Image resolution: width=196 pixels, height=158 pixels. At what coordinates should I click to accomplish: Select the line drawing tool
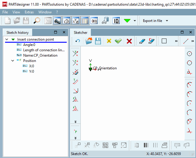(186, 41)
